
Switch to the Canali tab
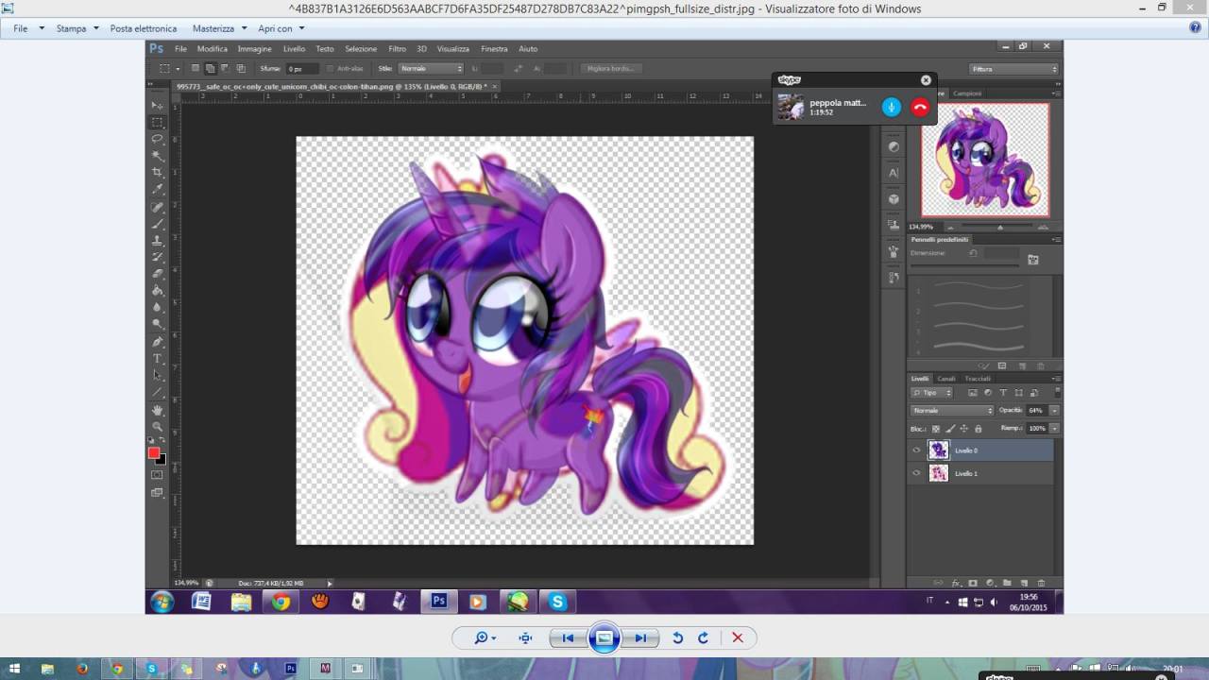tap(945, 379)
